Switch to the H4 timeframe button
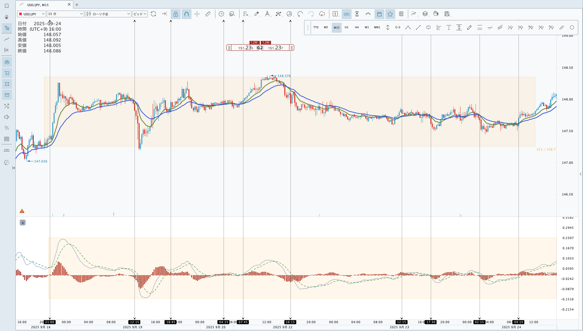 pyautogui.click(x=357, y=28)
